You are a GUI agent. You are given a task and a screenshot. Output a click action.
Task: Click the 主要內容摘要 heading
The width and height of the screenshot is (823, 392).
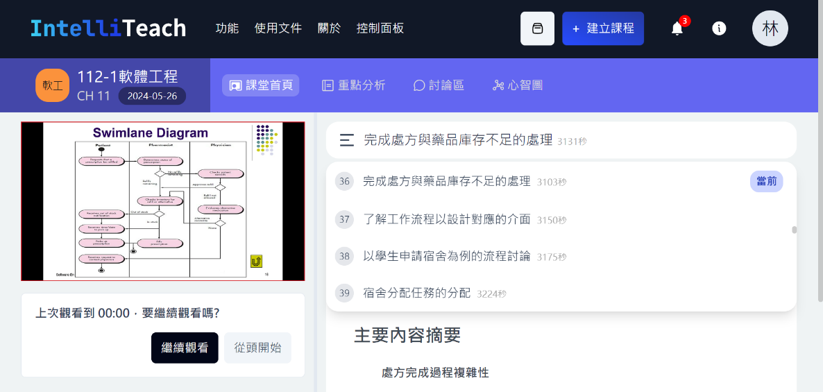407,335
